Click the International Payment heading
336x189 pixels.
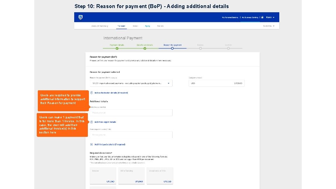click(123, 38)
